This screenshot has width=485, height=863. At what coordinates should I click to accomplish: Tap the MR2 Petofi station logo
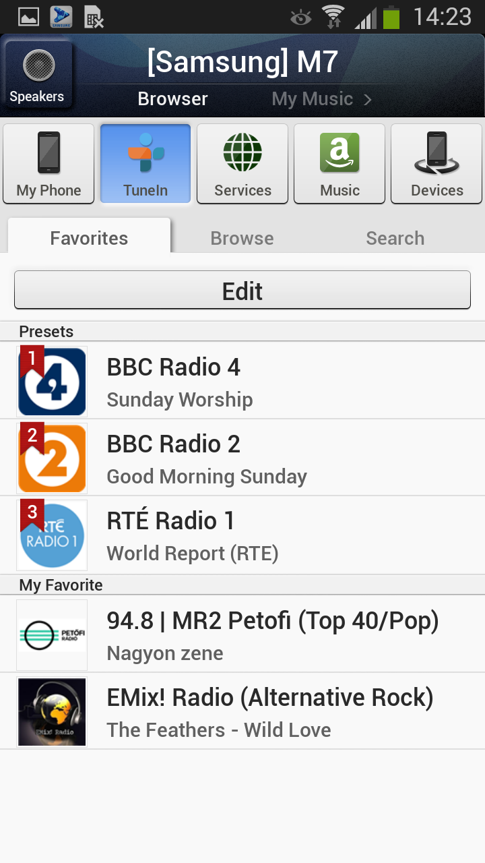click(52, 634)
